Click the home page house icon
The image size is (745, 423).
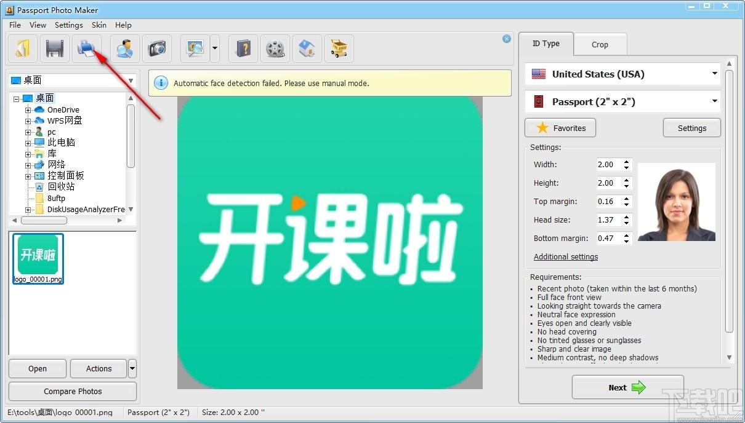(x=307, y=49)
